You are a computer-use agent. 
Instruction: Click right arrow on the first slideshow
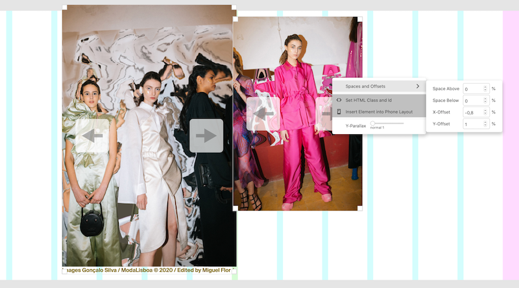pos(206,136)
